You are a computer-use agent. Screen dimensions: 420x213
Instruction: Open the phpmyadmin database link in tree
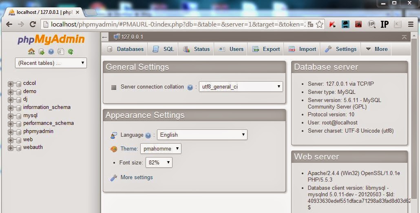point(38,131)
